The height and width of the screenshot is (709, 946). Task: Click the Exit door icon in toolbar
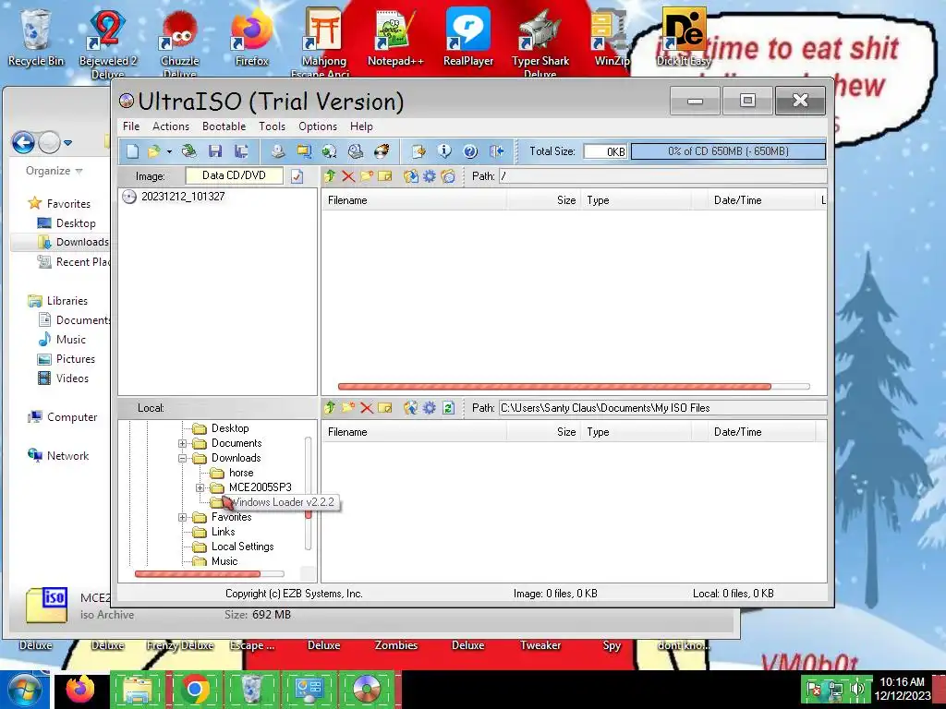pos(496,151)
